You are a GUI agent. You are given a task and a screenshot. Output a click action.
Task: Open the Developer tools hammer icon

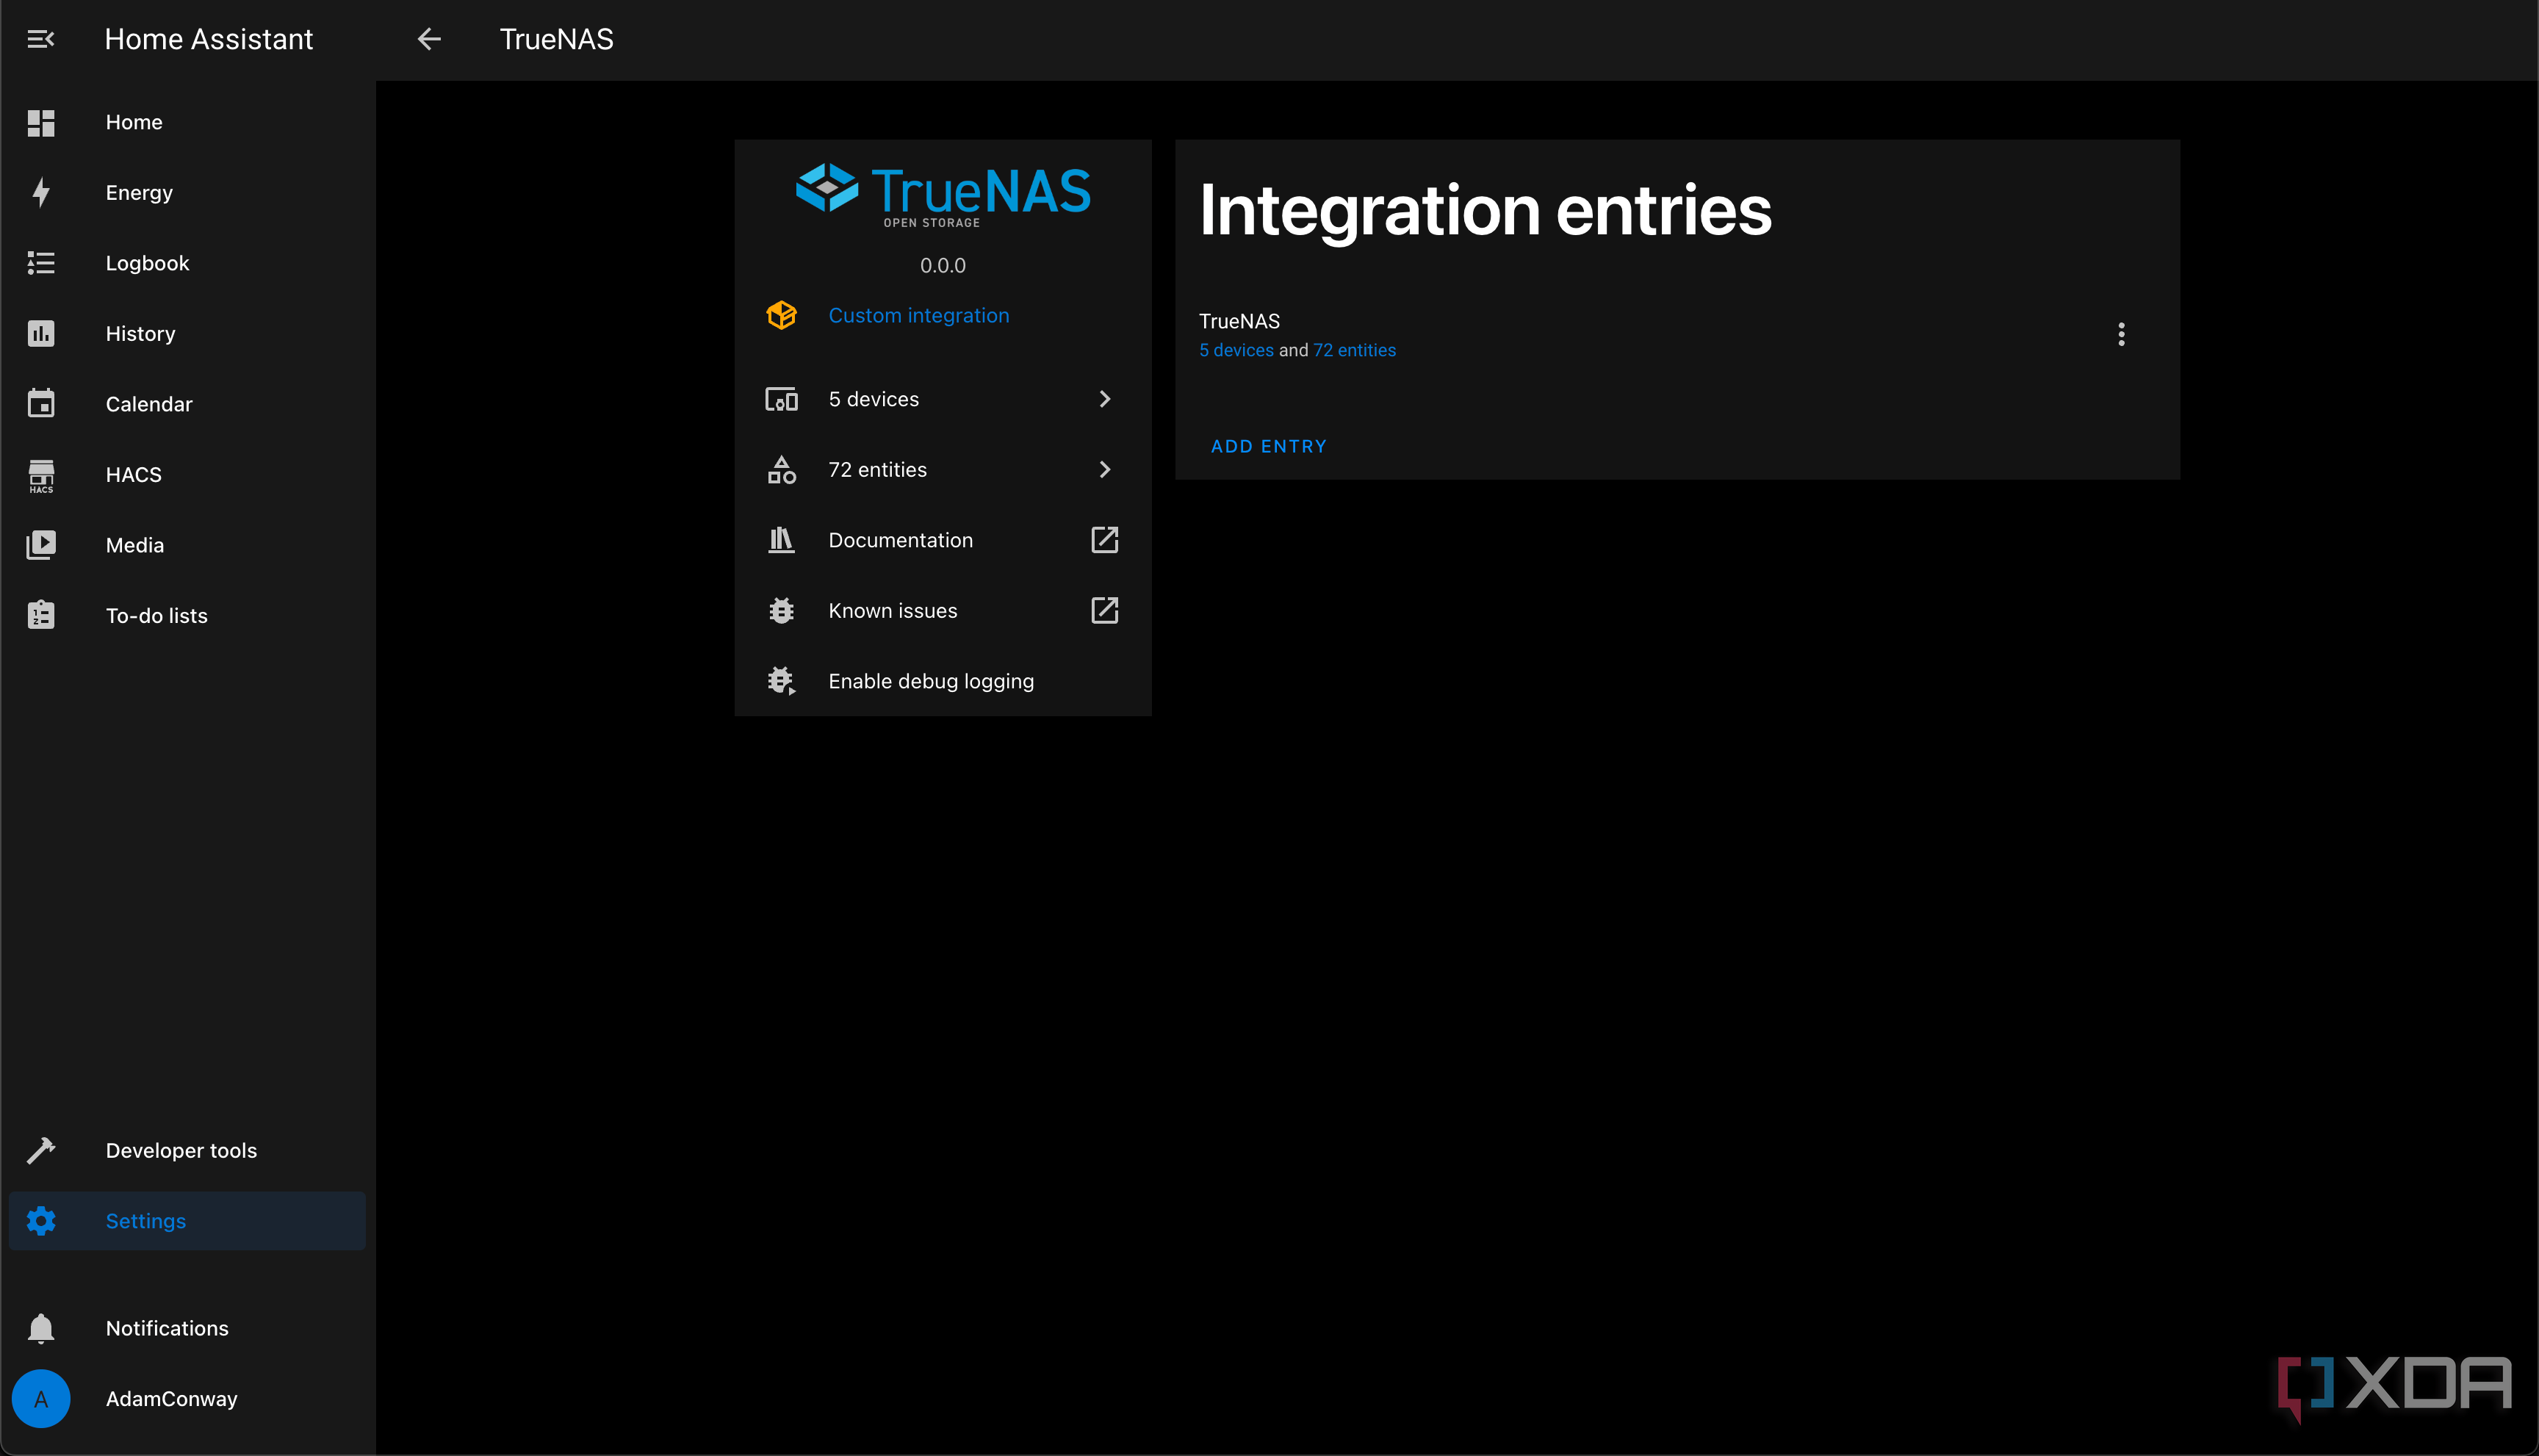coord(41,1150)
